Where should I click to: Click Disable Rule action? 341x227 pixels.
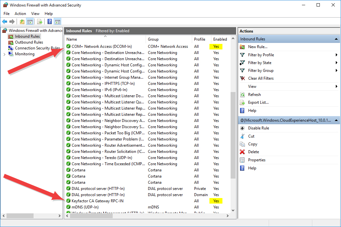click(259, 128)
